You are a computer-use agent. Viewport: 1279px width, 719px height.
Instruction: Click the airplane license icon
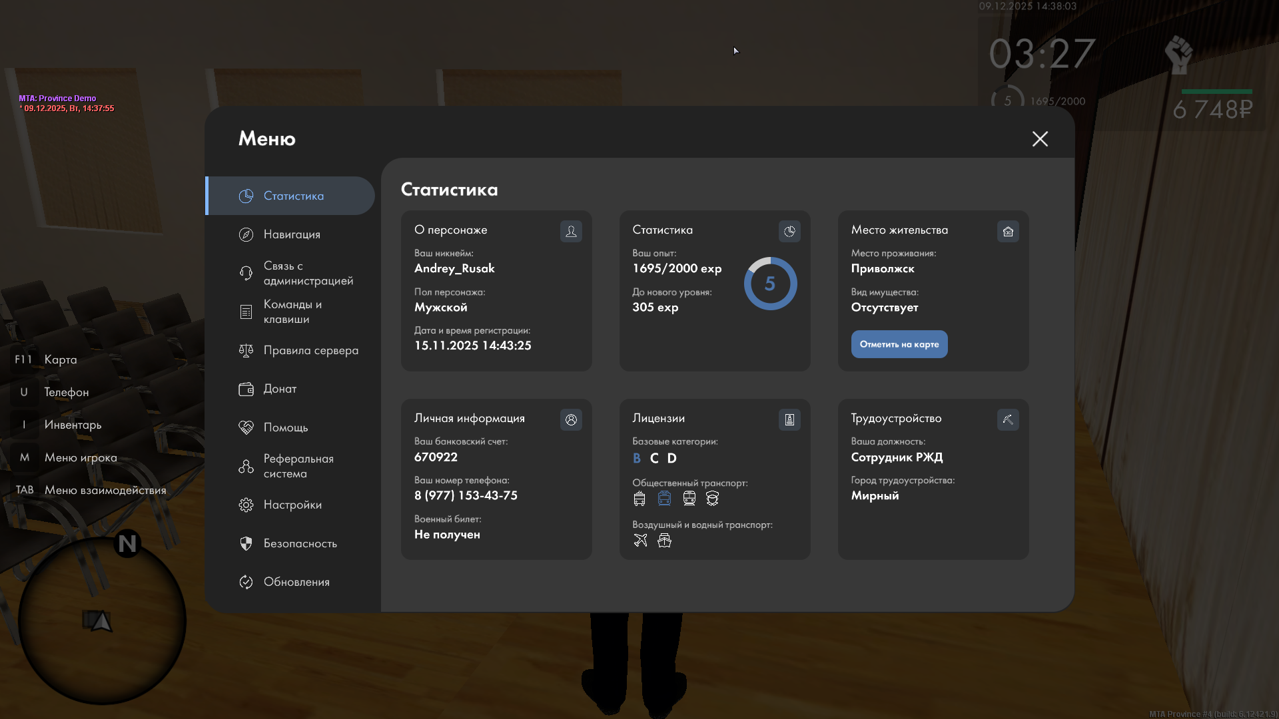[640, 541]
